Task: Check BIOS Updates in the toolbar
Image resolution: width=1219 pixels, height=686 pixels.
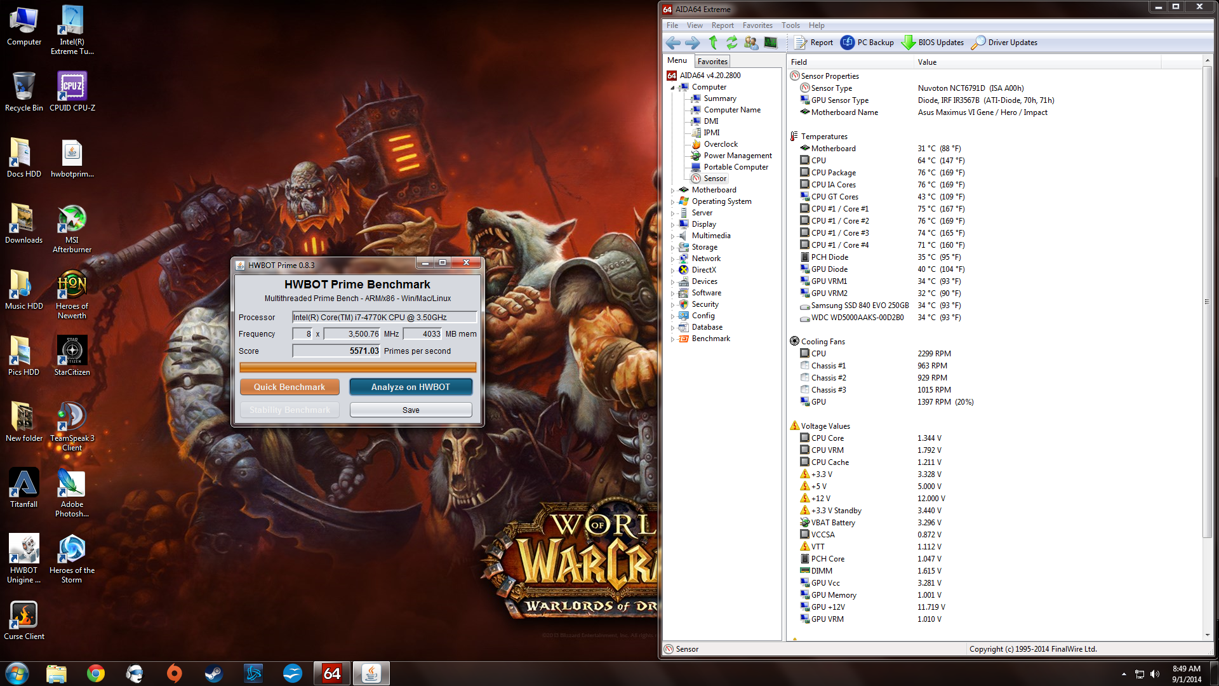Action: click(933, 43)
